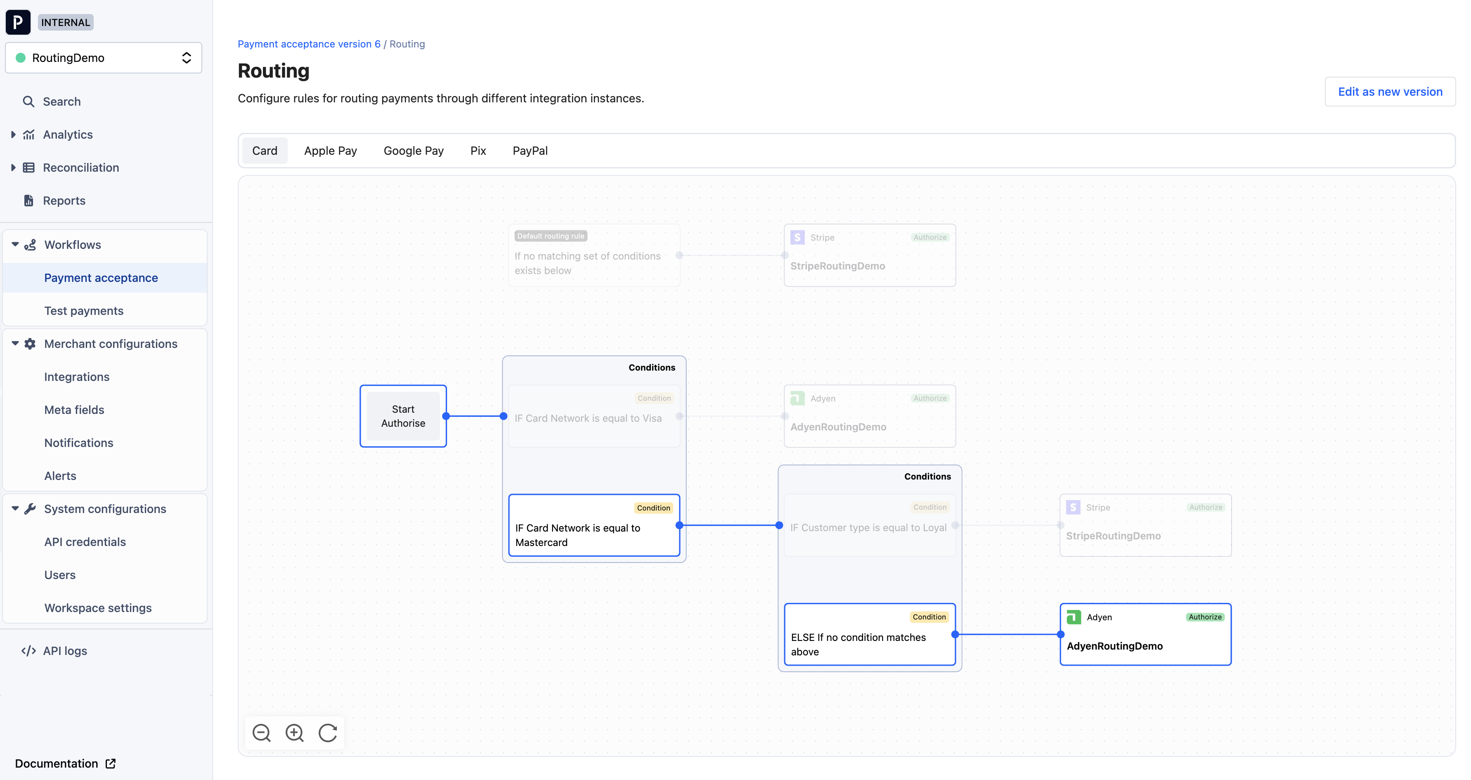This screenshot has width=1471, height=780.
Task: Click the Authorize badge on the ELSE route node
Action: tap(1205, 617)
